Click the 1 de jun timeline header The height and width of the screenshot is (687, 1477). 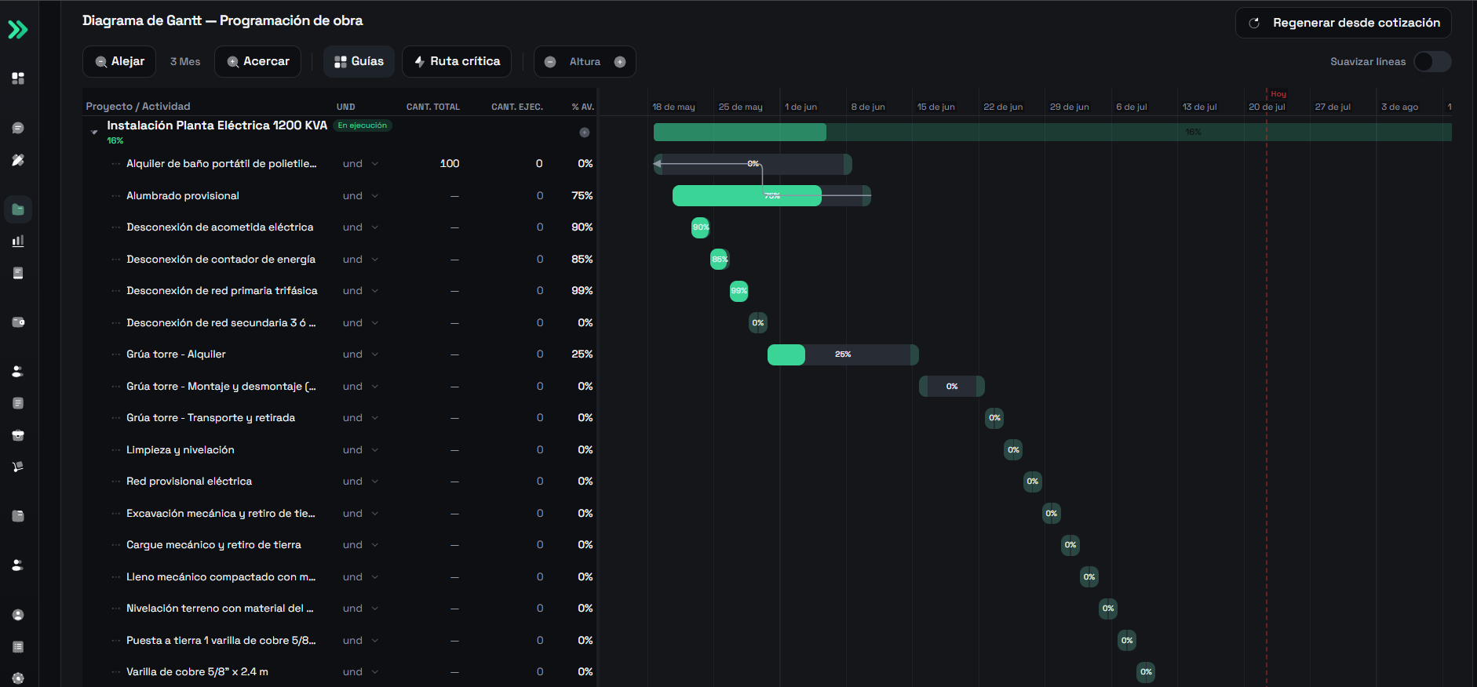800,107
